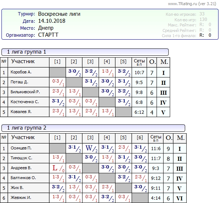Select player Костюченко С.

tap(25, 102)
